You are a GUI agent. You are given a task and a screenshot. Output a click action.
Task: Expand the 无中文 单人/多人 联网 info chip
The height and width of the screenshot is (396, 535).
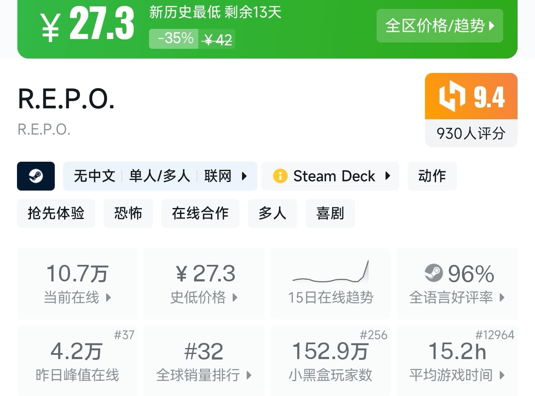[x=160, y=176]
